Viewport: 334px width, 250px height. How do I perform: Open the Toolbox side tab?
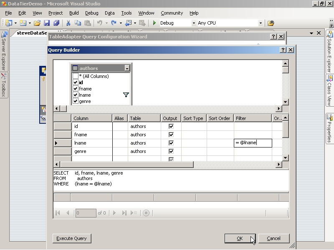(4, 85)
